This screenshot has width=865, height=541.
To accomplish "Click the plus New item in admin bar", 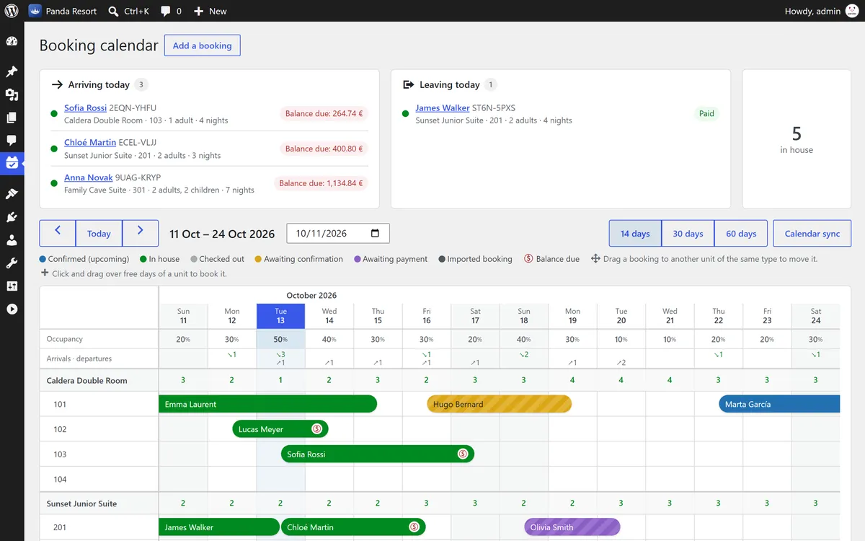I will click(210, 11).
